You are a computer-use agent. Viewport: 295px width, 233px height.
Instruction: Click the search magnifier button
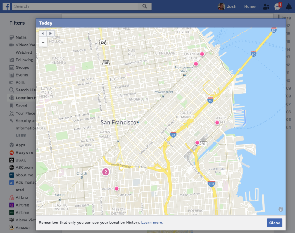tap(145, 6)
